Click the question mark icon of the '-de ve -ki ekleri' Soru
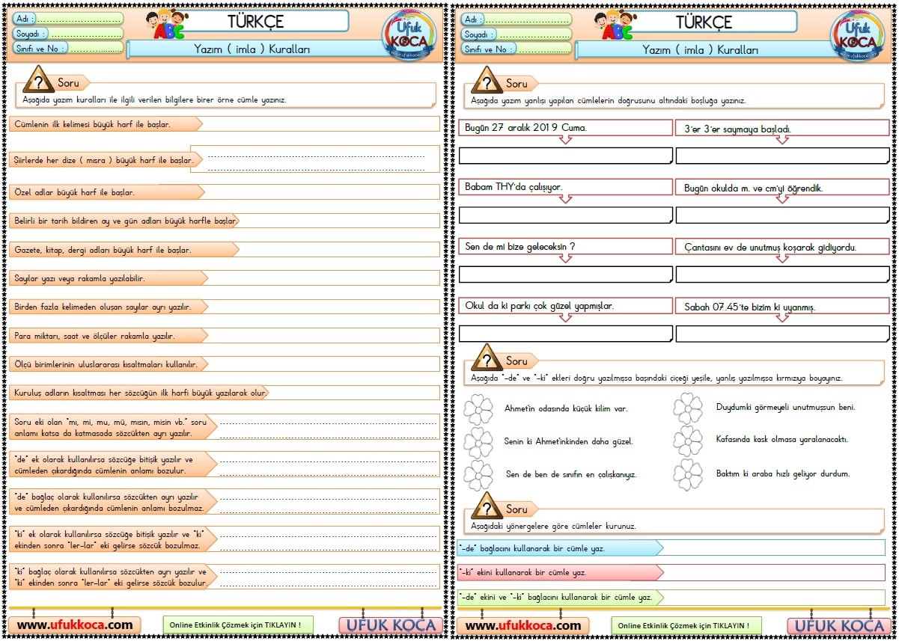This screenshot has width=899, height=641. pos(486,358)
